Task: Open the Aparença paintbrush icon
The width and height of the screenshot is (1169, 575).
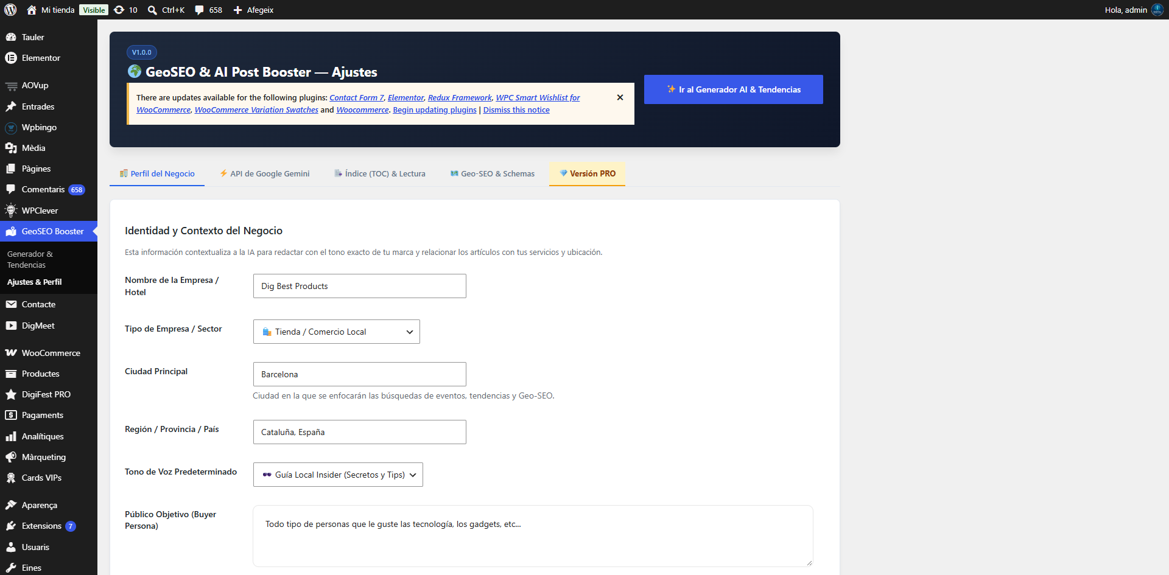Action: tap(11, 505)
